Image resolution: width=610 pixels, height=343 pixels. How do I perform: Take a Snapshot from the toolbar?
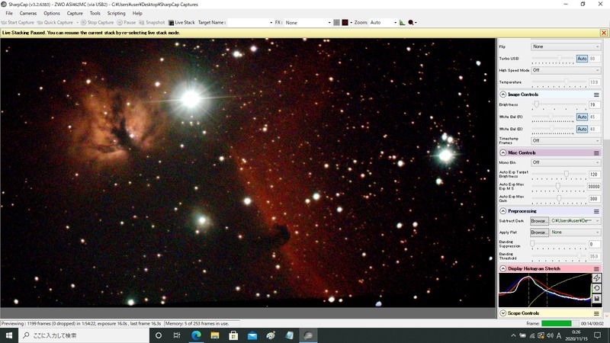click(x=152, y=23)
